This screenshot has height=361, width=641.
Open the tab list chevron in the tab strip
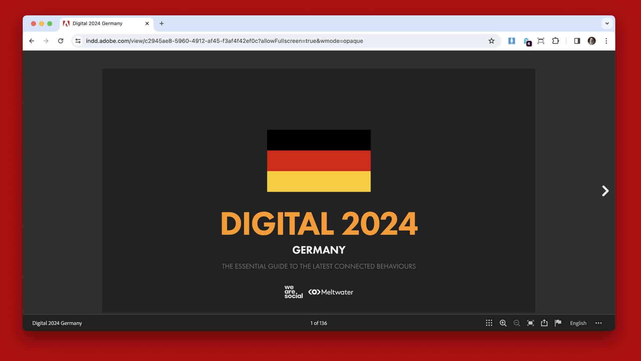click(x=607, y=23)
